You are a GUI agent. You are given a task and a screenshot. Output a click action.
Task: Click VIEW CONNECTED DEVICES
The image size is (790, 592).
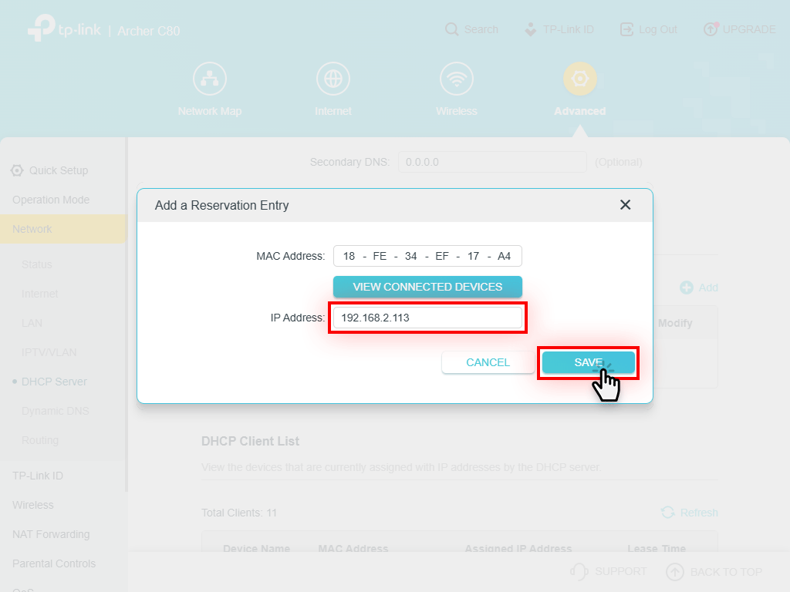tap(427, 286)
